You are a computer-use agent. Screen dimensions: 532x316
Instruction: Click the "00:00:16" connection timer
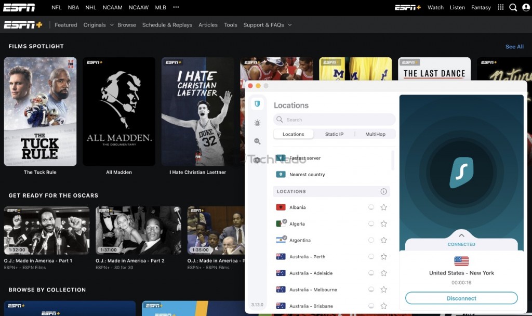(x=461, y=282)
